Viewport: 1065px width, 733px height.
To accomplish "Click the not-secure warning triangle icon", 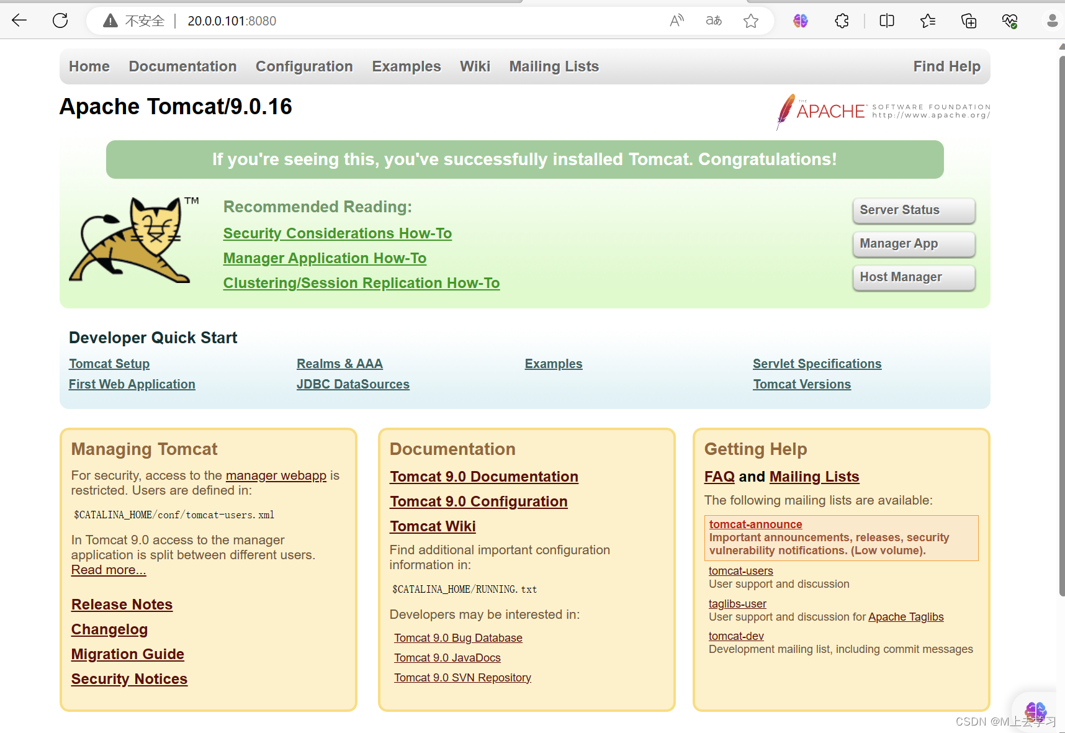I will pyautogui.click(x=110, y=21).
